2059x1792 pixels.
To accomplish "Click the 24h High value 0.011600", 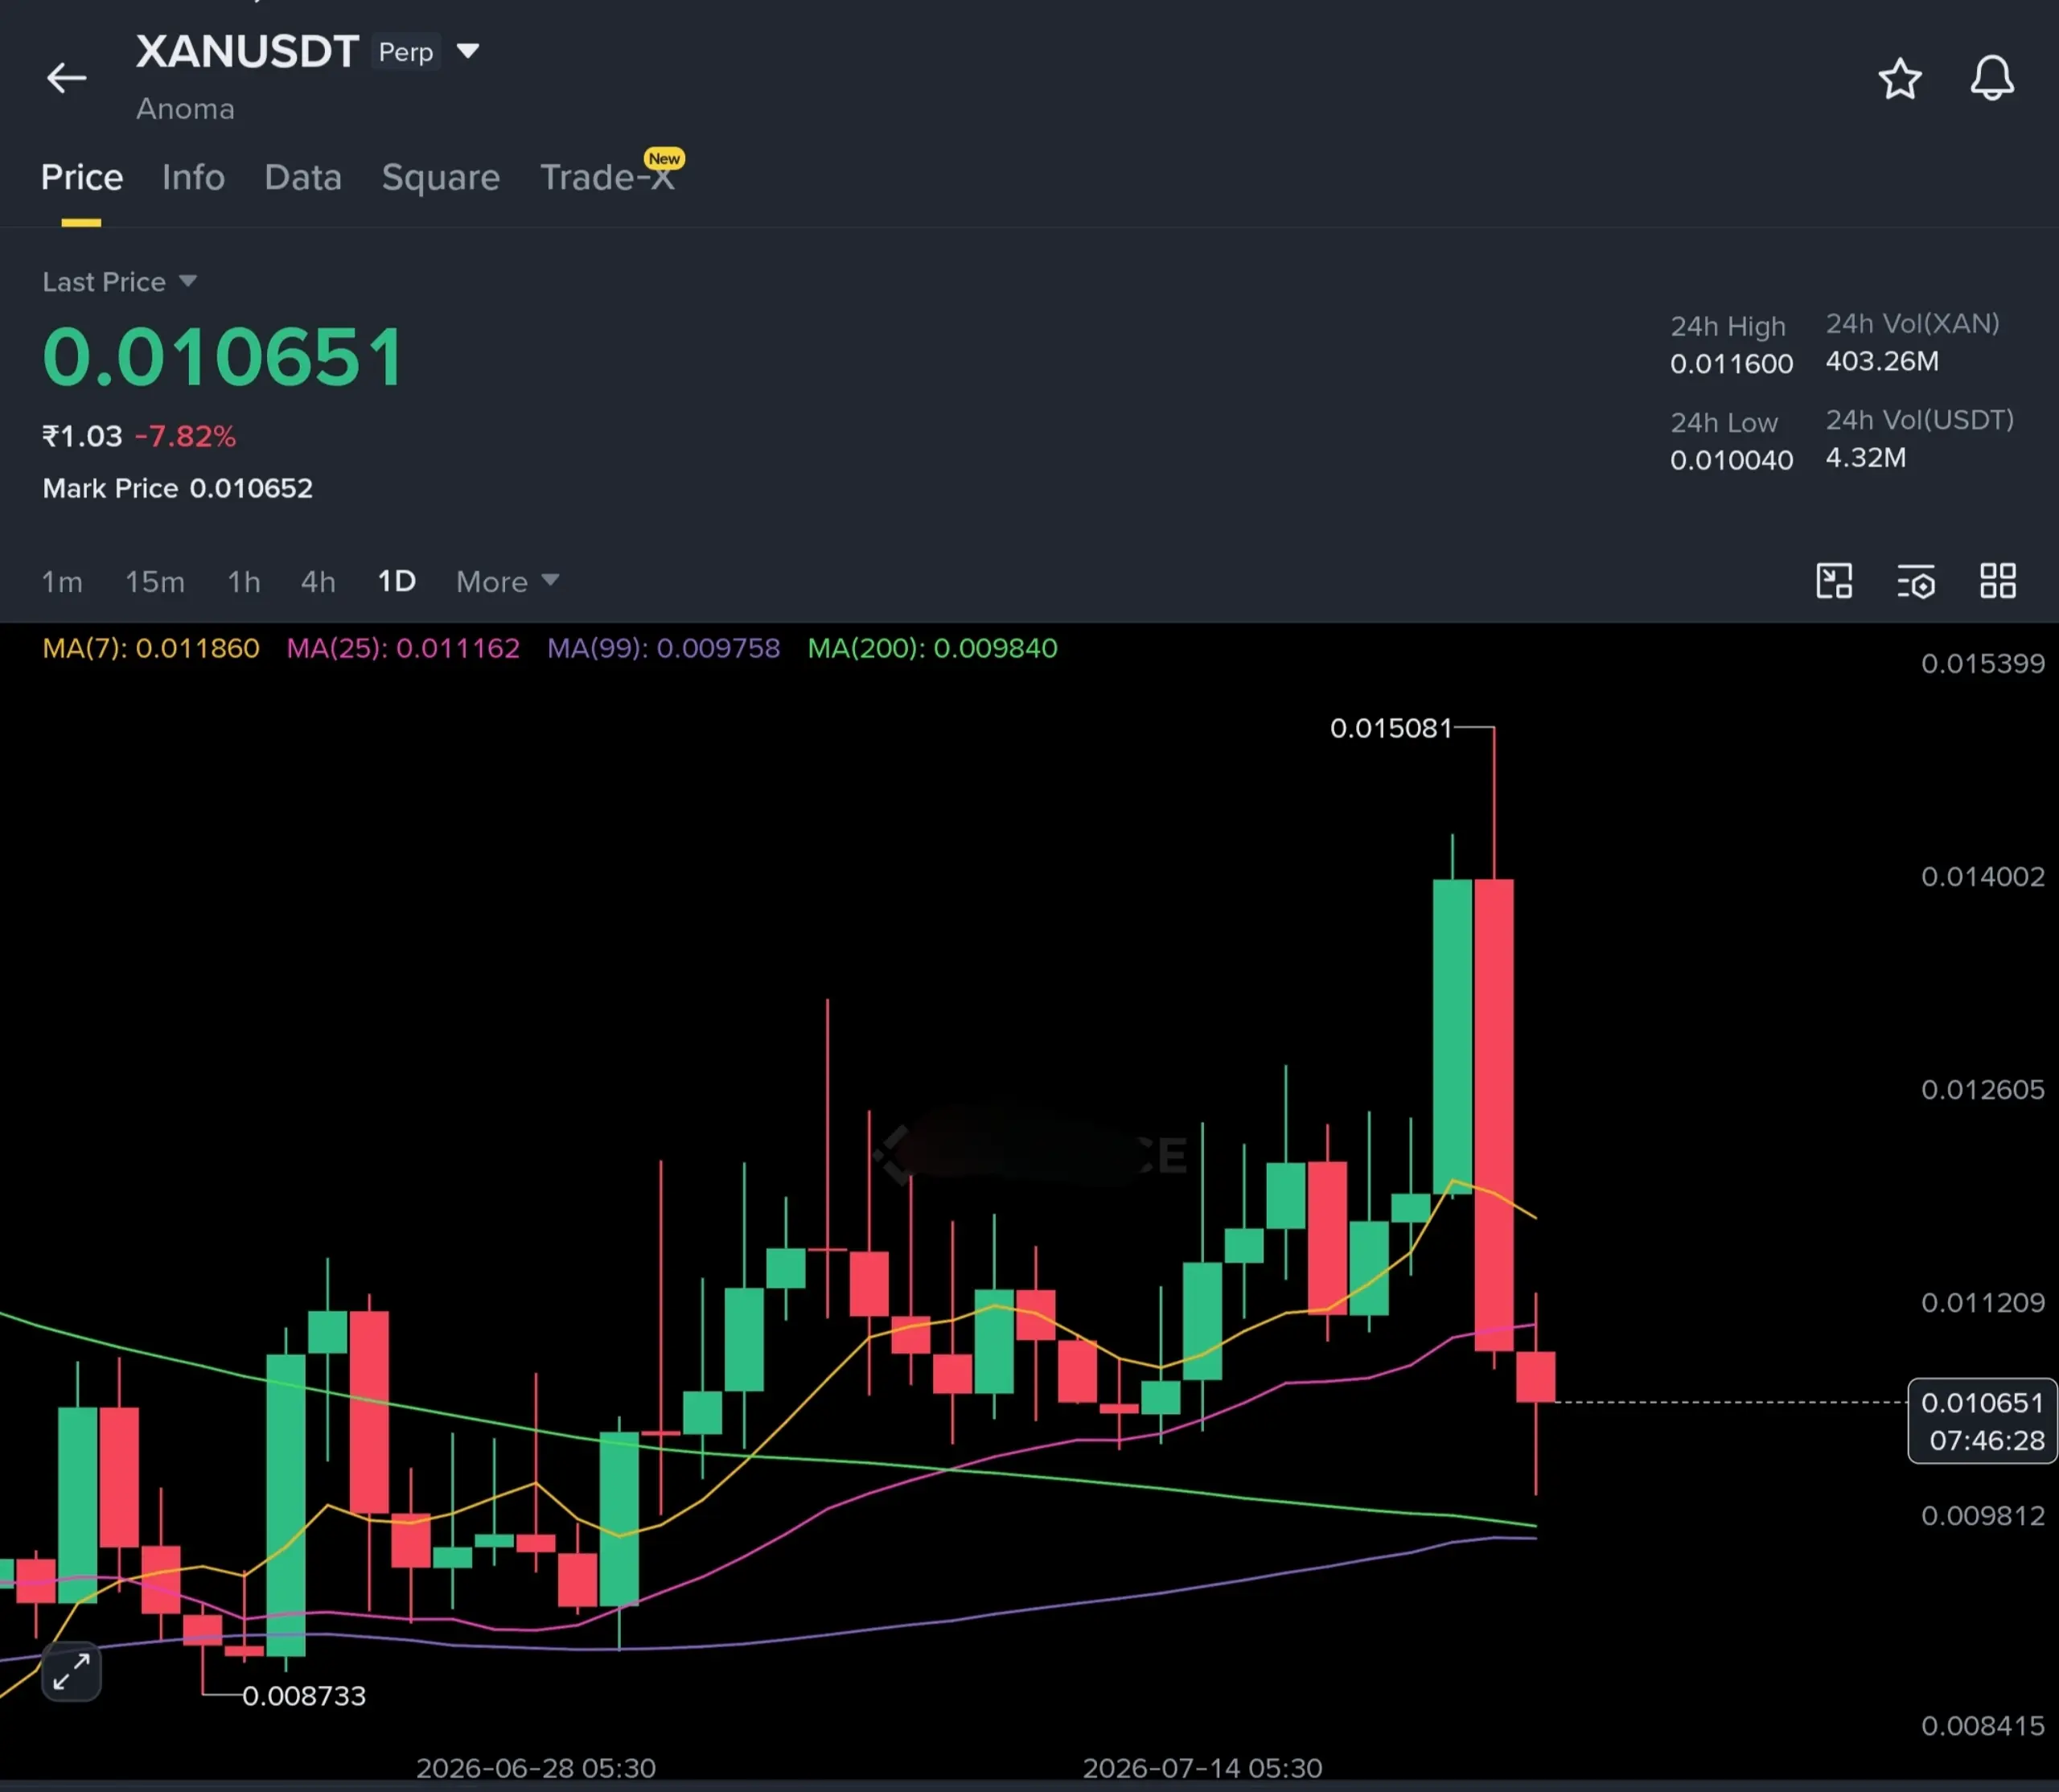I will (x=1731, y=364).
